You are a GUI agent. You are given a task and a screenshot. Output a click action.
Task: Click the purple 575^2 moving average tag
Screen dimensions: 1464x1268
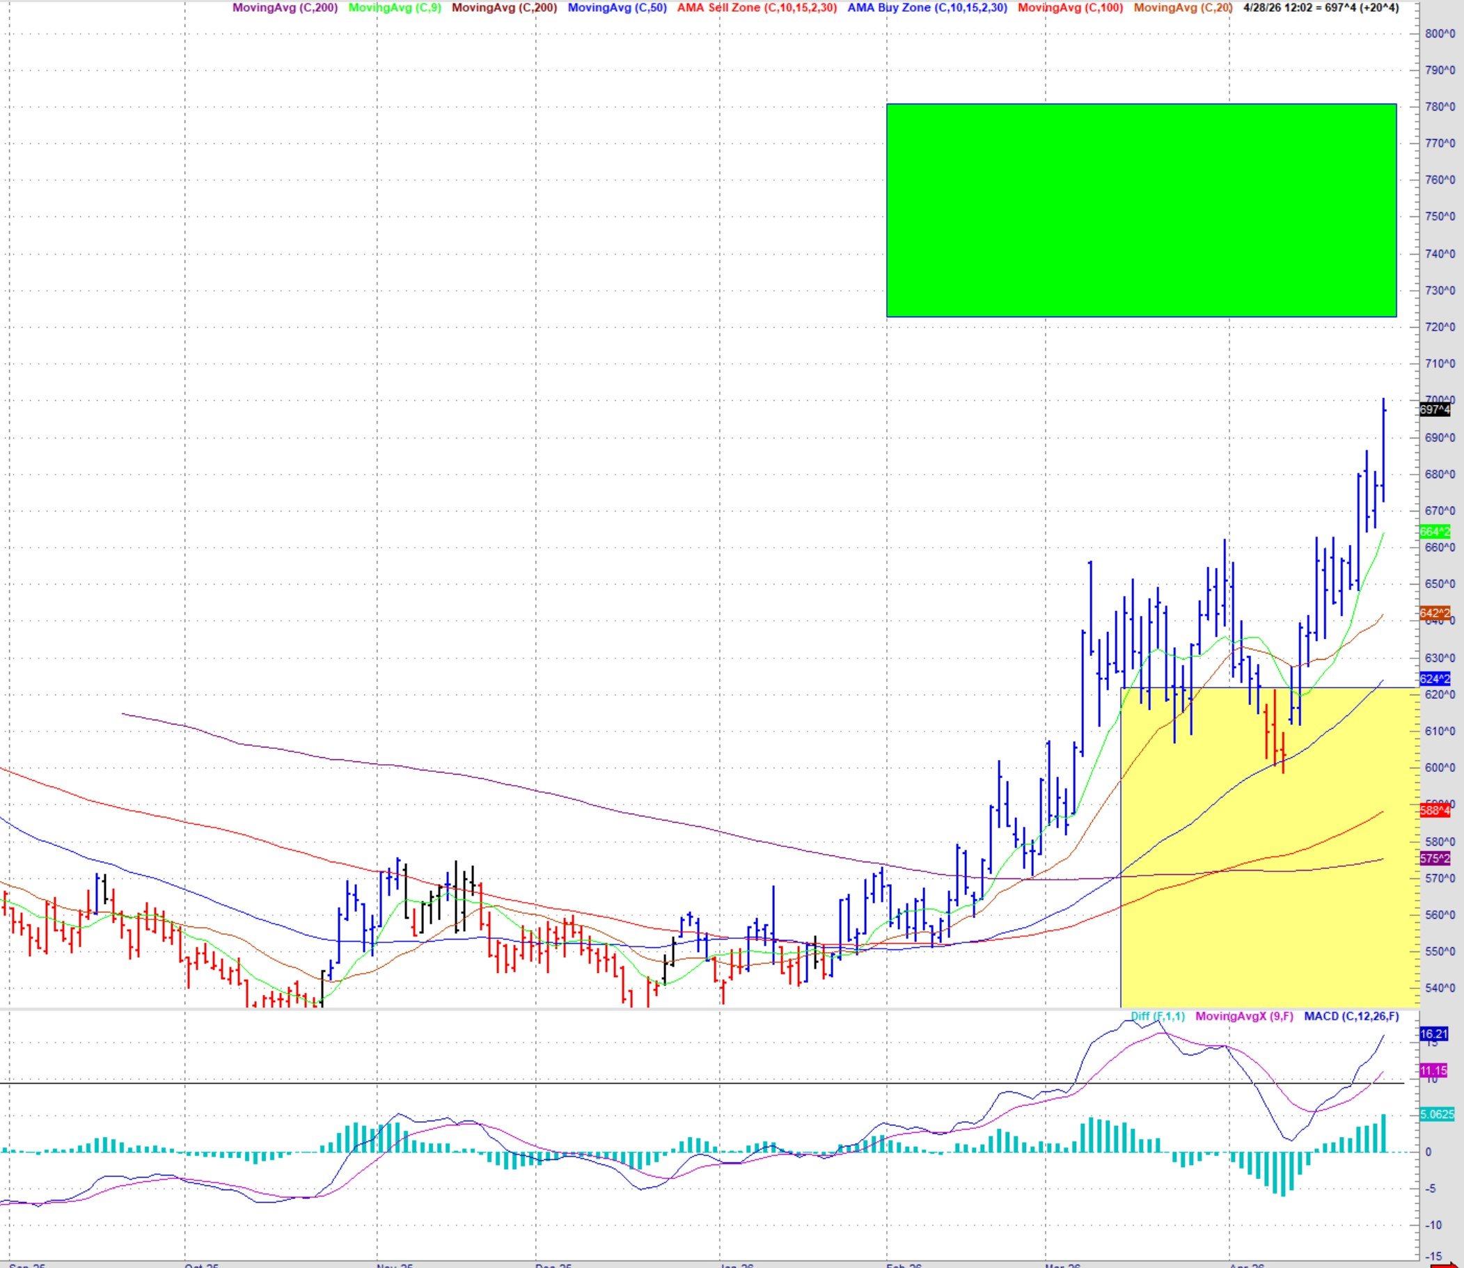tap(1434, 858)
